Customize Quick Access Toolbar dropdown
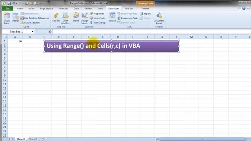Viewport: 251px width, 141px height. point(40,4)
